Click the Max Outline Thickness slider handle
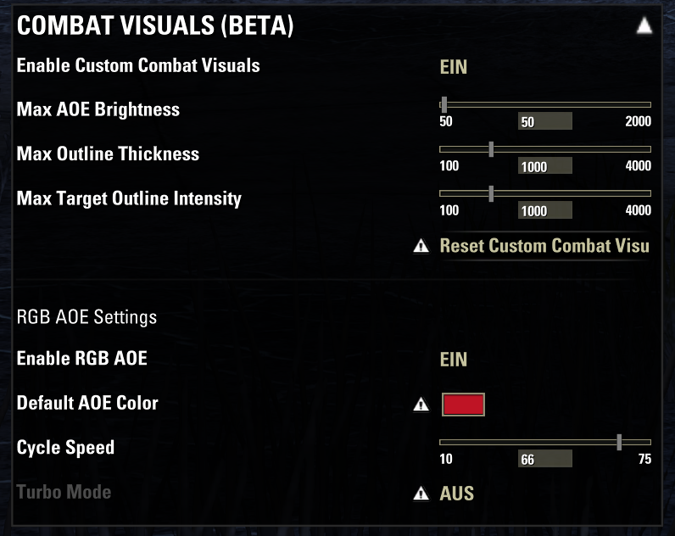Viewport: 675px width, 536px height. tap(491, 148)
